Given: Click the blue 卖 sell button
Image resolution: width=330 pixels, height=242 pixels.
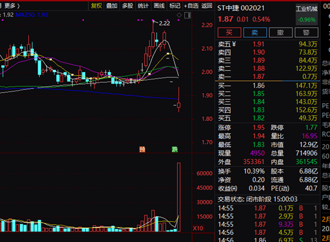Looking at the screenshot, I should coord(255,33).
